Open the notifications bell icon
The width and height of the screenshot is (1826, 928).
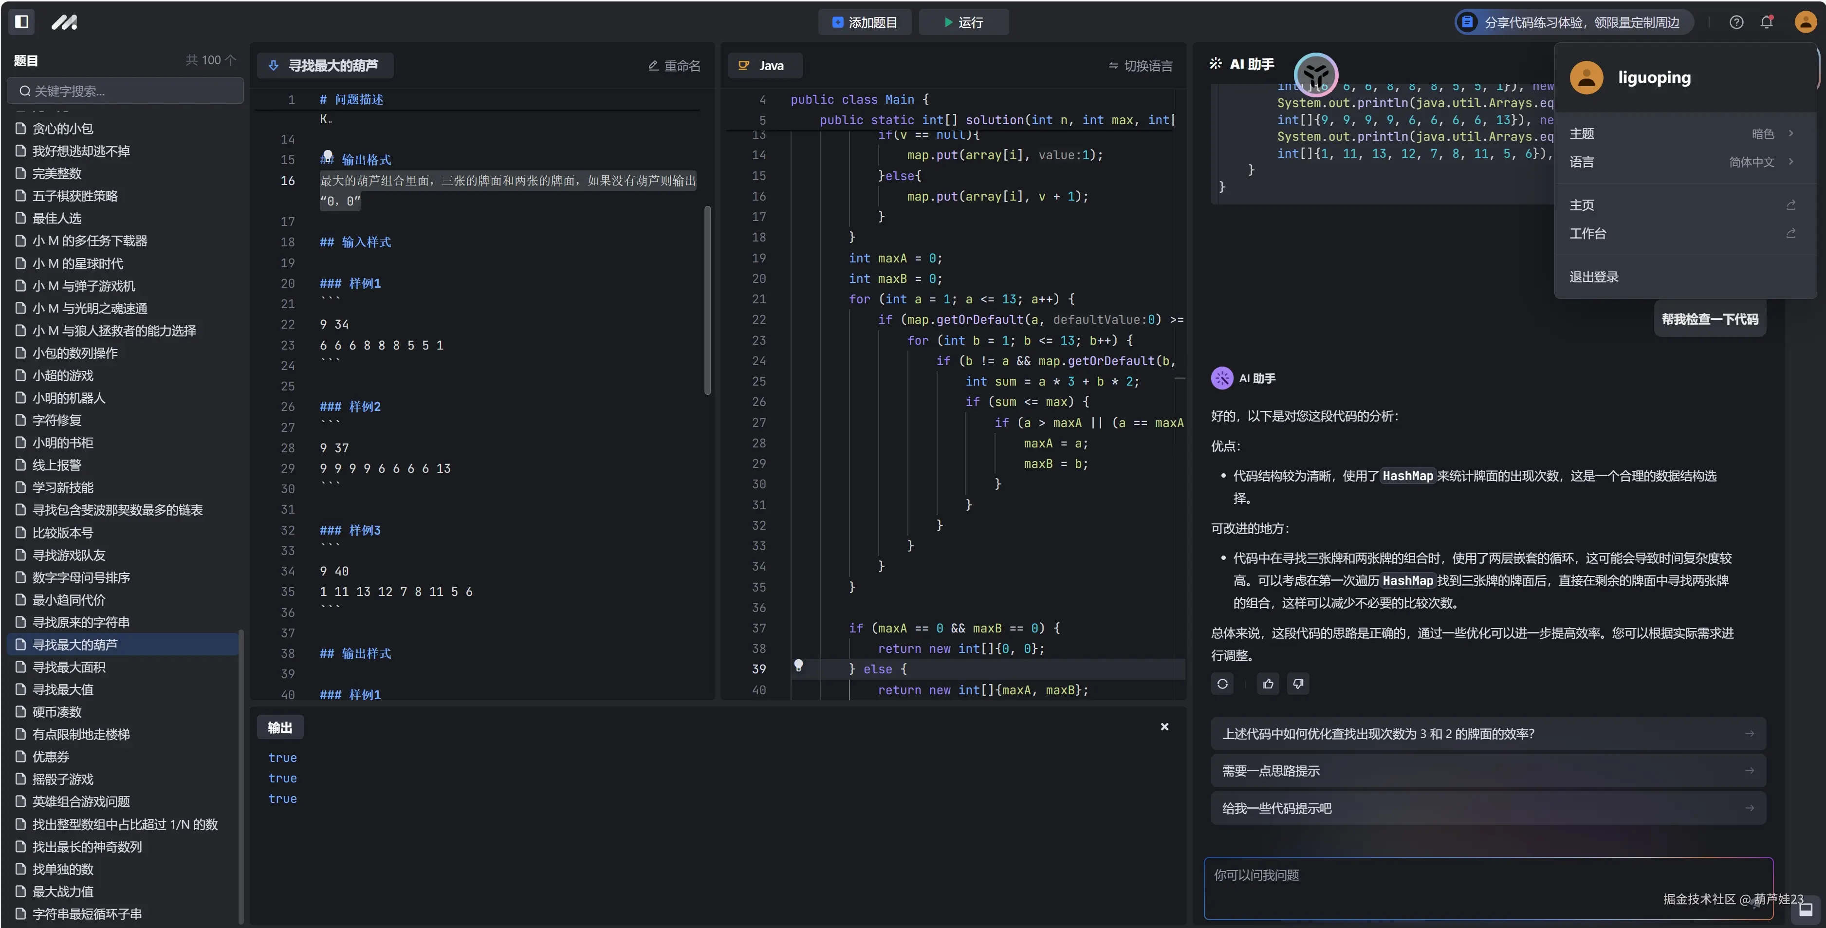pos(1767,22)
